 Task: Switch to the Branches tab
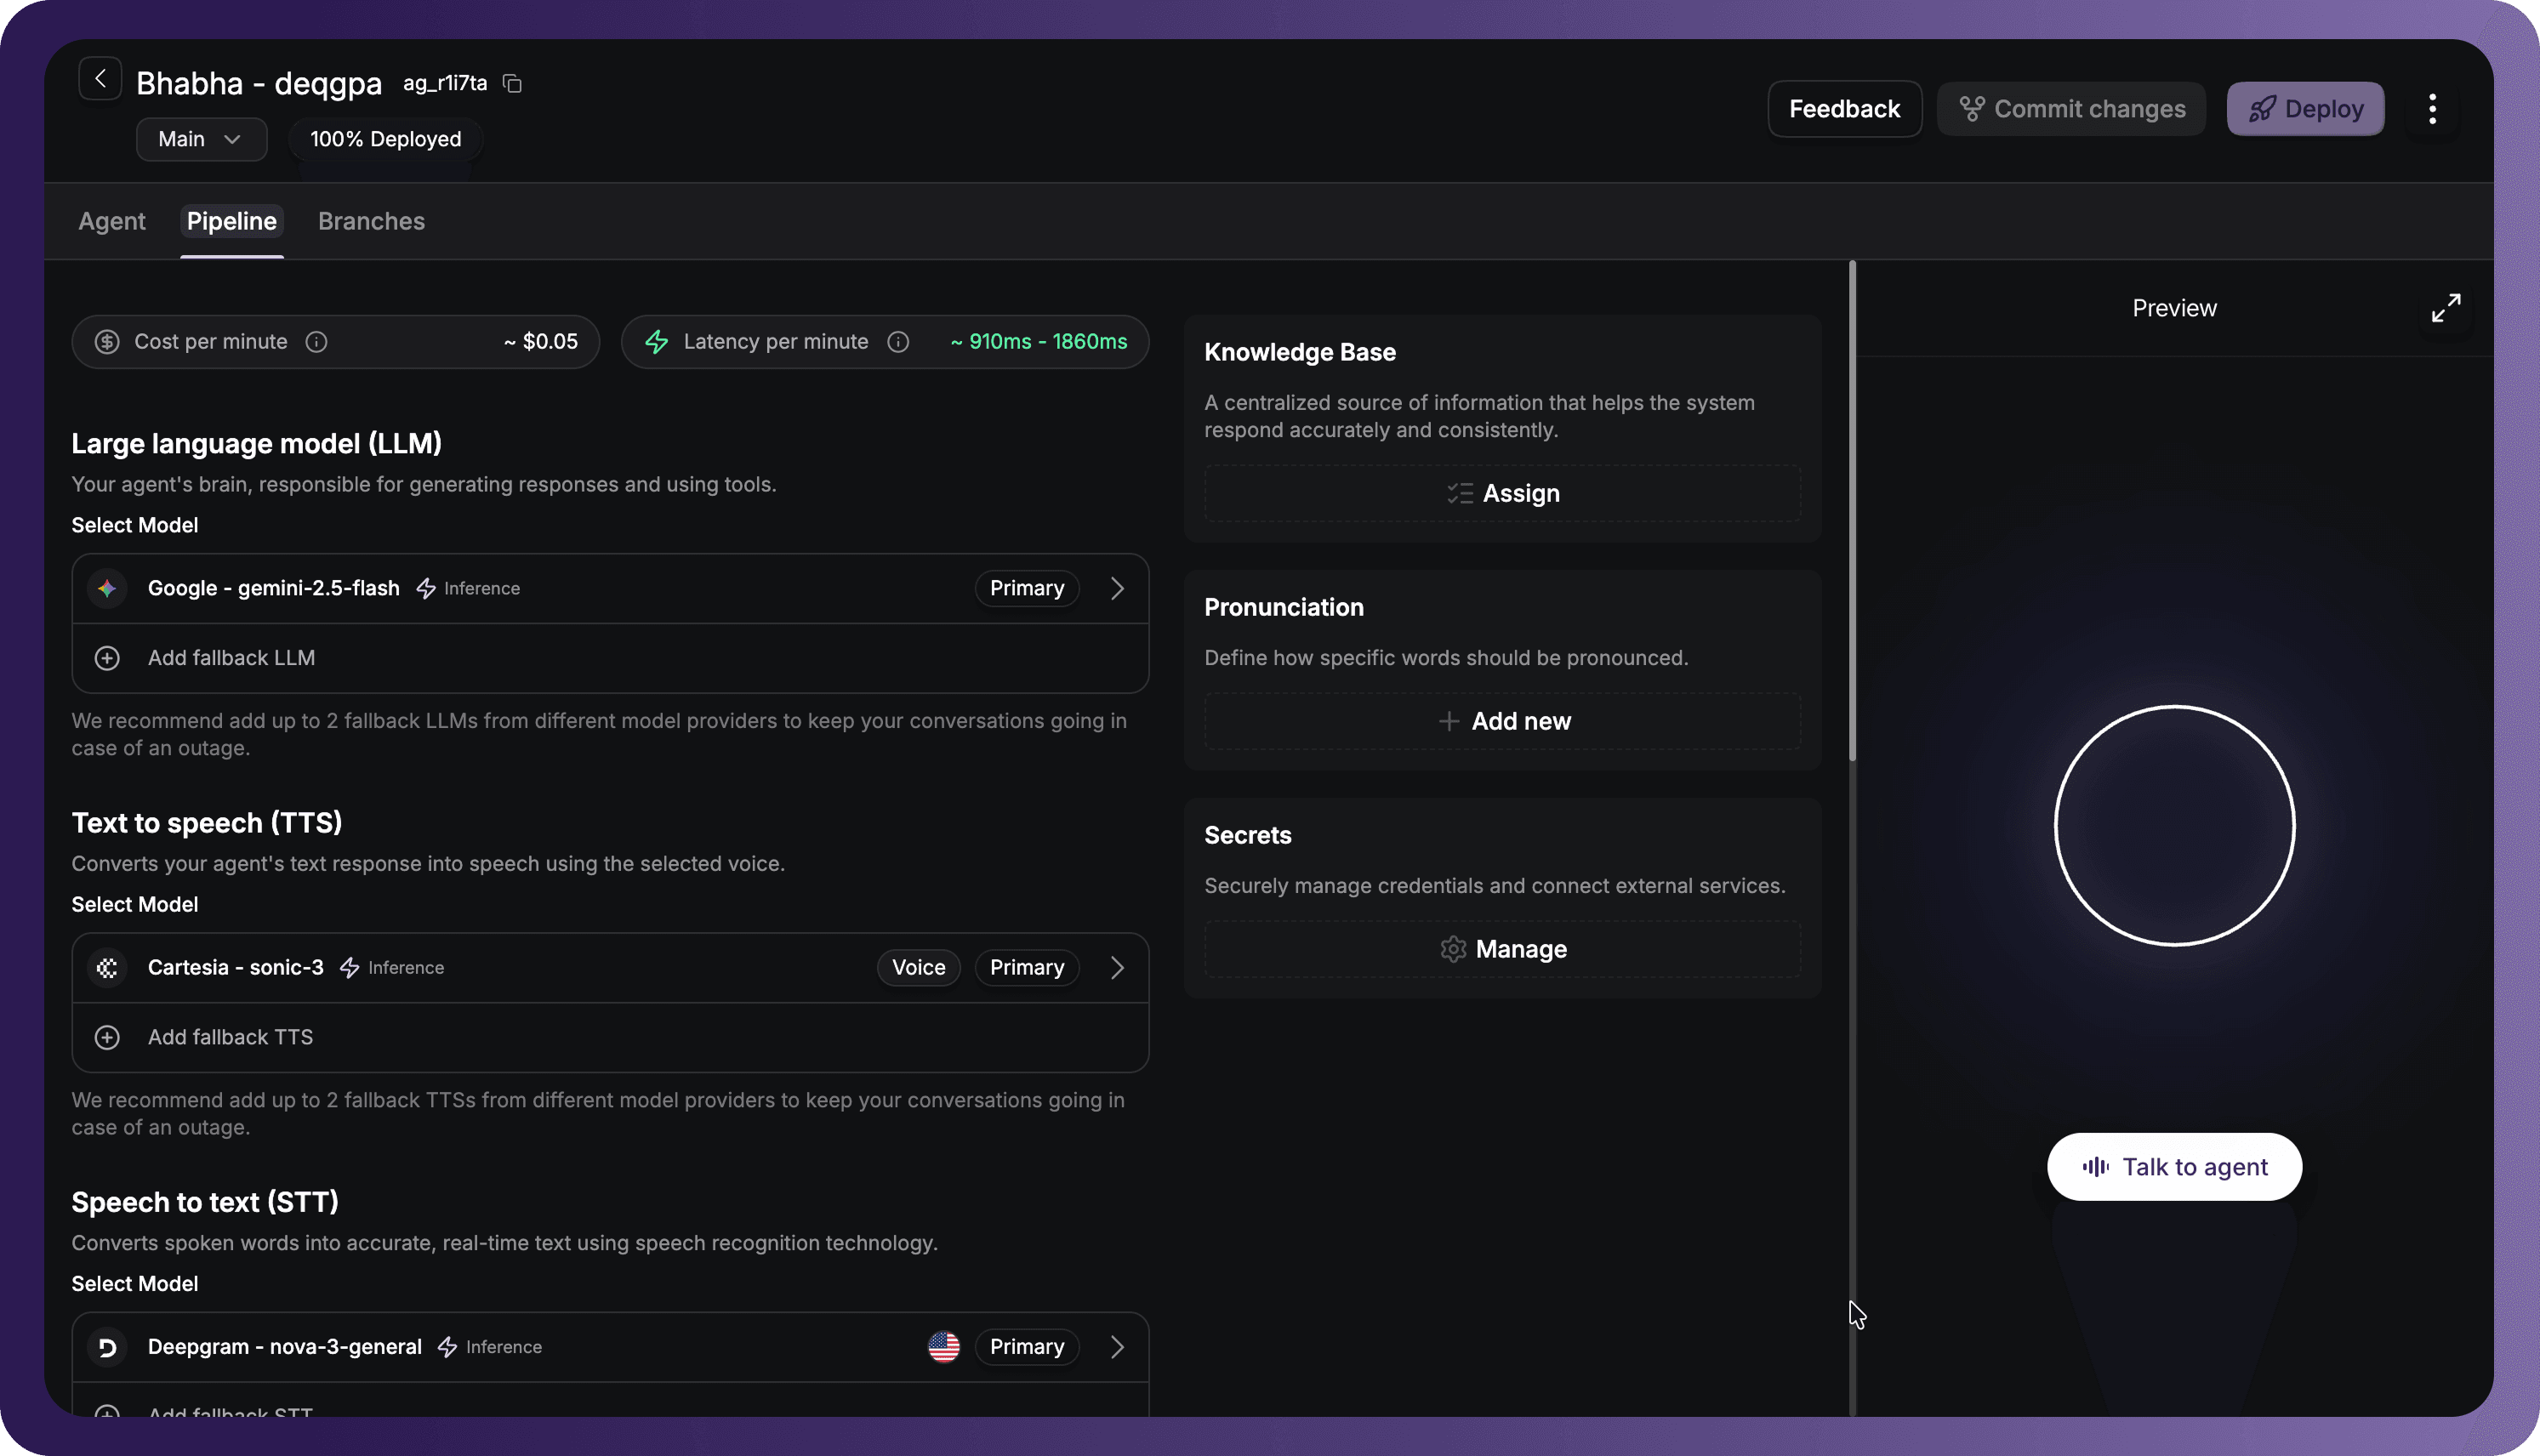371,221
